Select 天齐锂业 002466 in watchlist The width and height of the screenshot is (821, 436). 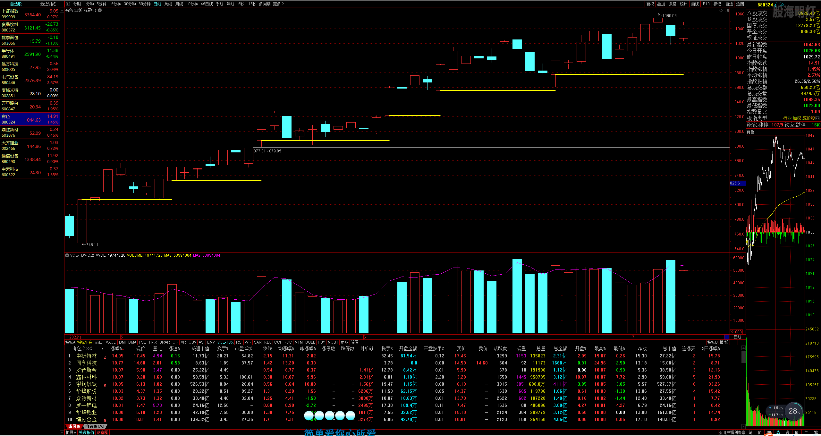pos(30,145)
